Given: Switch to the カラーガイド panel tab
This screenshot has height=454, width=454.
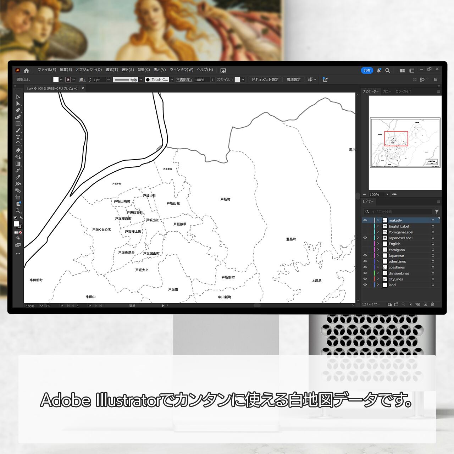Looking at the screenshot, I should point(403,92).
